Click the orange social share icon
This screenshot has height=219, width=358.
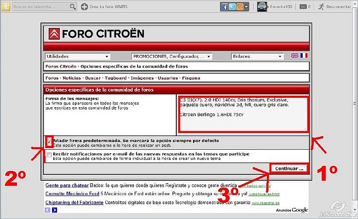coord(240,7)
